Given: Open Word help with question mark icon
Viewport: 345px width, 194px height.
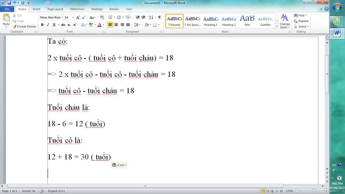Looking at the screenshot, I should 326,9.
